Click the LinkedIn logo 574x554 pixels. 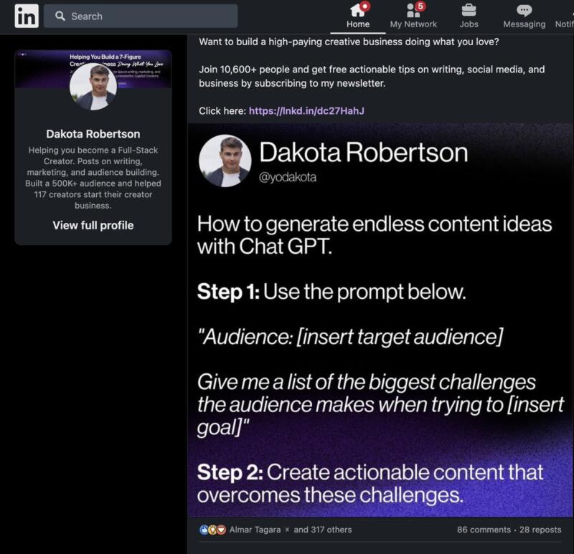[27, 16]
